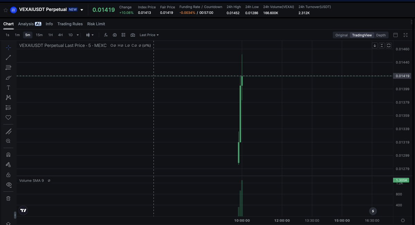Switch chart to Original view
Viewport: 415px width, 225px height.
[x=341, y=35]
